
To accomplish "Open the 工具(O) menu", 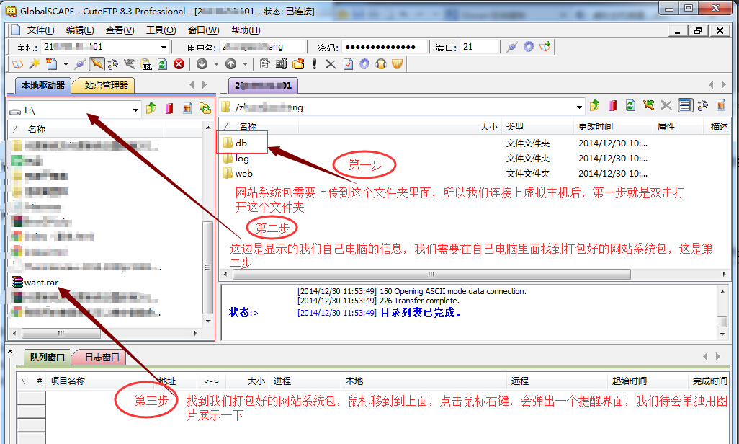I will [x=161, y=30].
